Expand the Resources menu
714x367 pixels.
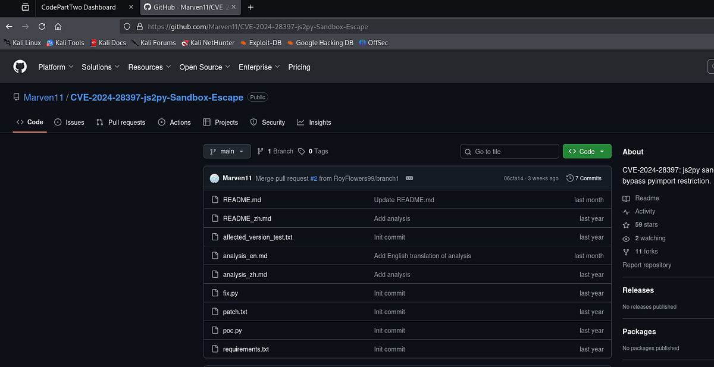149,67
